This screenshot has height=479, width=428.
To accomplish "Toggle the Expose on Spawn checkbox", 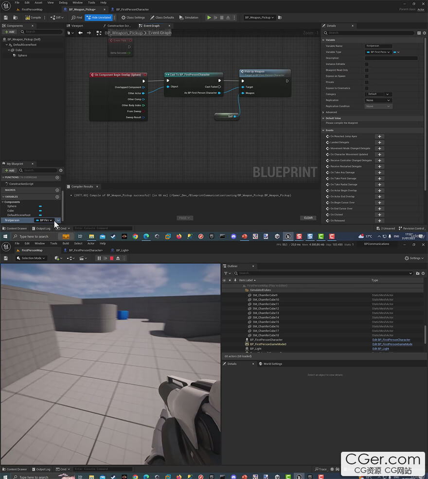I will [x=367, y=76].
